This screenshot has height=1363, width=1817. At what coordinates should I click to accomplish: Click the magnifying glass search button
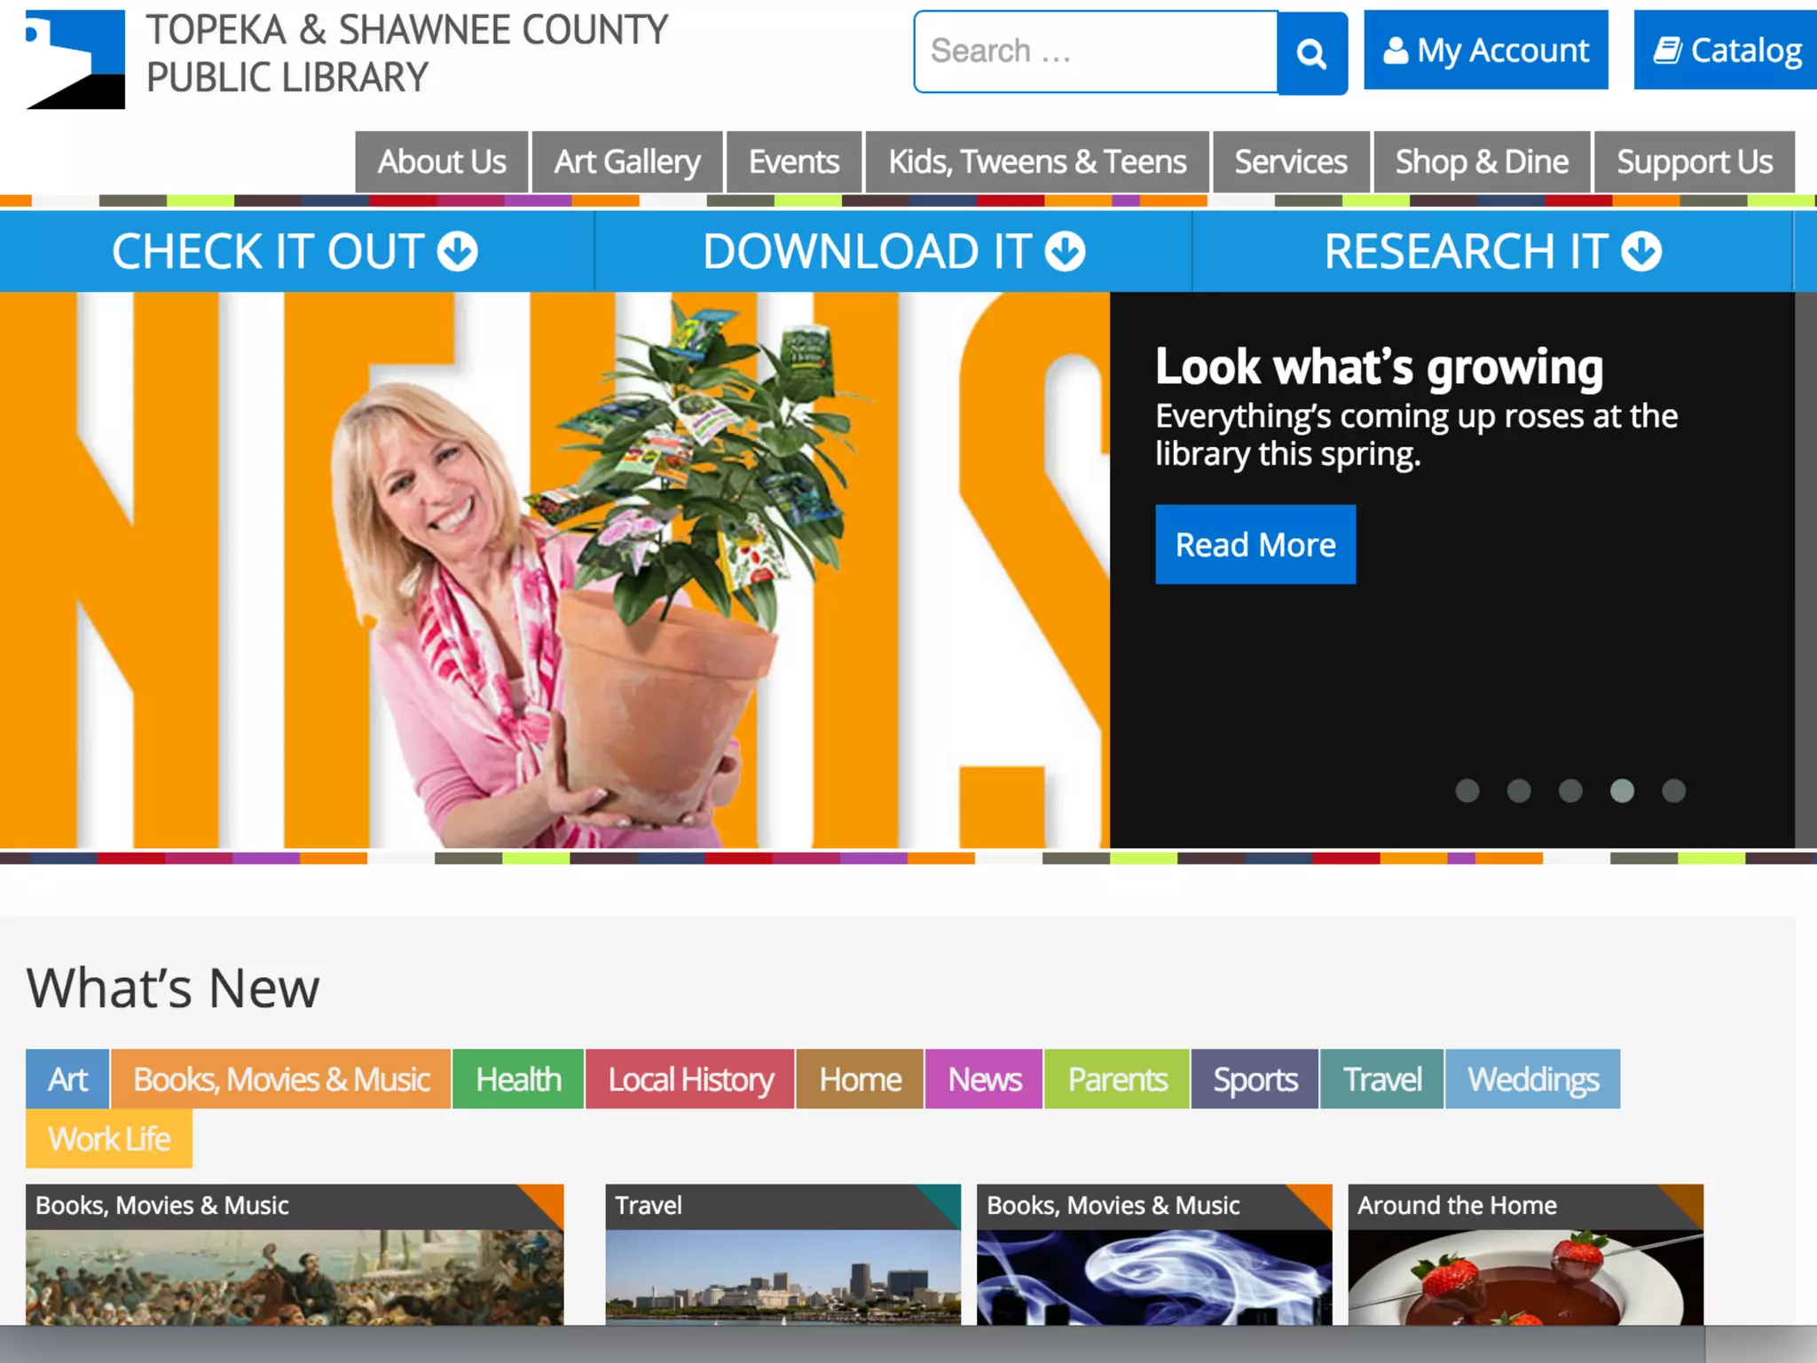(1311, 53)
